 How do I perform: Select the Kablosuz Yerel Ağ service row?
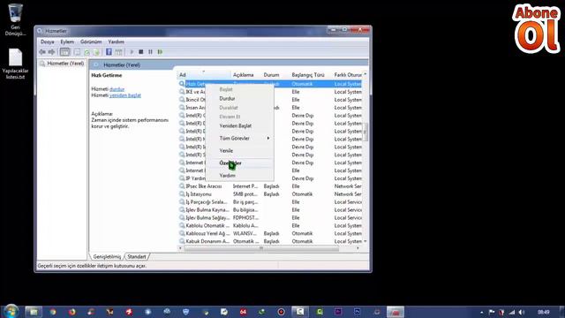tap(270, 233)
